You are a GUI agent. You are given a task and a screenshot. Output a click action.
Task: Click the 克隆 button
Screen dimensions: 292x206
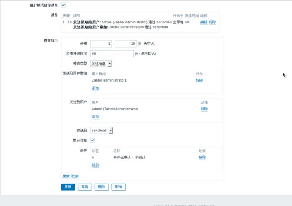click(x=85, y=187)
